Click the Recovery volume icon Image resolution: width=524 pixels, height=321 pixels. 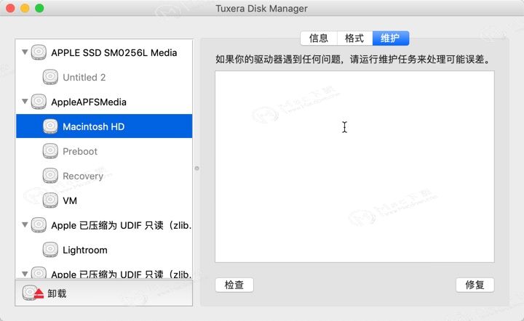(x=50, y=176)
